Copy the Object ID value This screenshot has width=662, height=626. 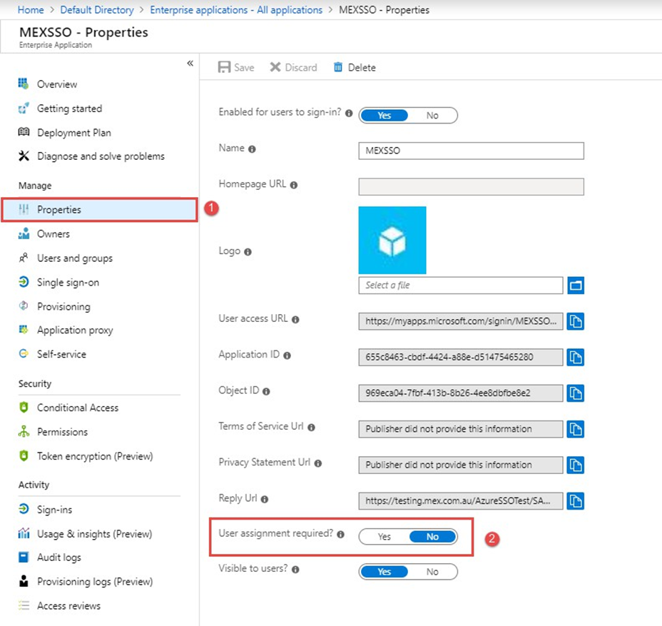coord(576,393)
